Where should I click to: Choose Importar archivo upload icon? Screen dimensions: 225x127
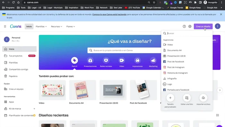coord(203,98)
